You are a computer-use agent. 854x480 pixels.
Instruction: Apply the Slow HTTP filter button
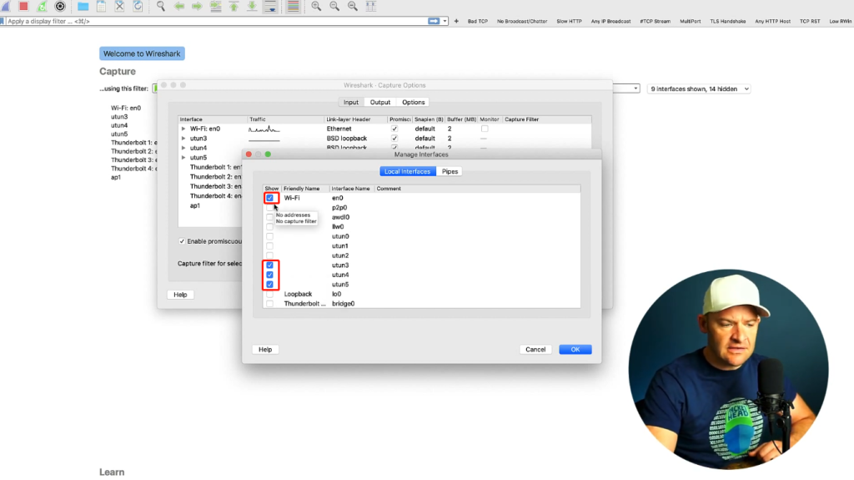(569, 21)
